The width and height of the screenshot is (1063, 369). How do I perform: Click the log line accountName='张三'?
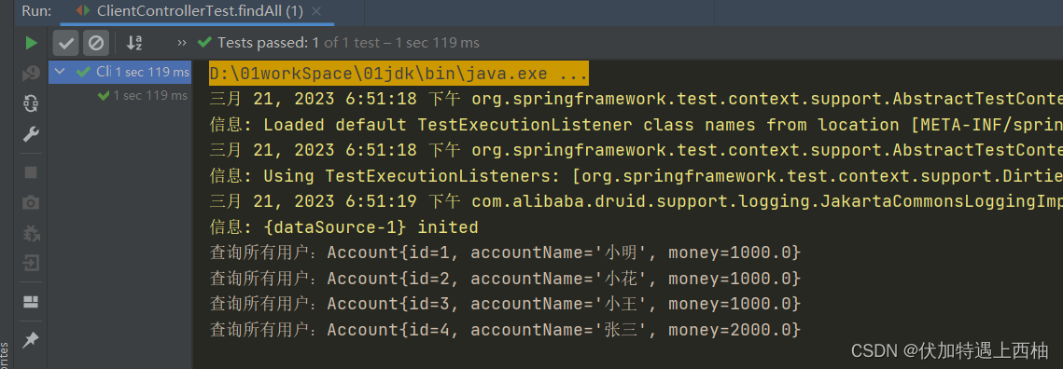click(x=506, y=330)
